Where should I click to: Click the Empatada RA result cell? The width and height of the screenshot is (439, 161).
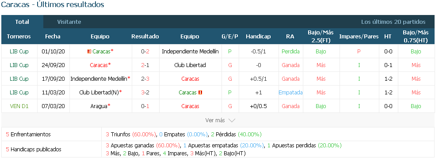290,93
